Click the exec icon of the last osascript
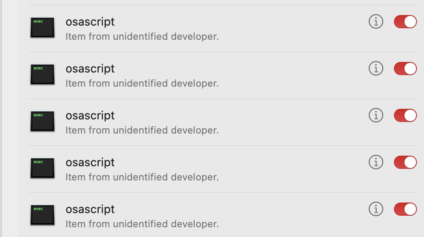This screenshot has height=237, width=424. pyautogui.click(x=42, y=215)
